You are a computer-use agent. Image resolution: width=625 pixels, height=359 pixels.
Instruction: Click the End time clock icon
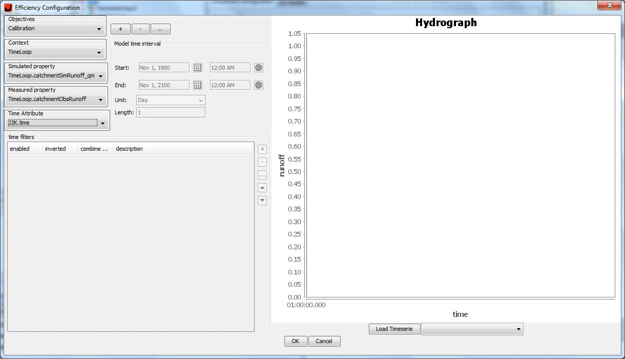259,85
